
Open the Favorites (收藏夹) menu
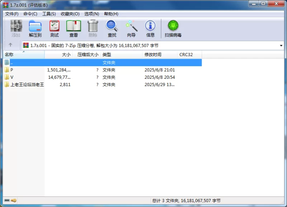click(70, 14)
